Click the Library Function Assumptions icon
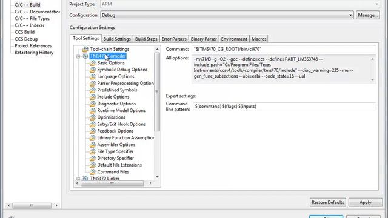This screenshot has height=218, width=388. [x=93, y=137]
